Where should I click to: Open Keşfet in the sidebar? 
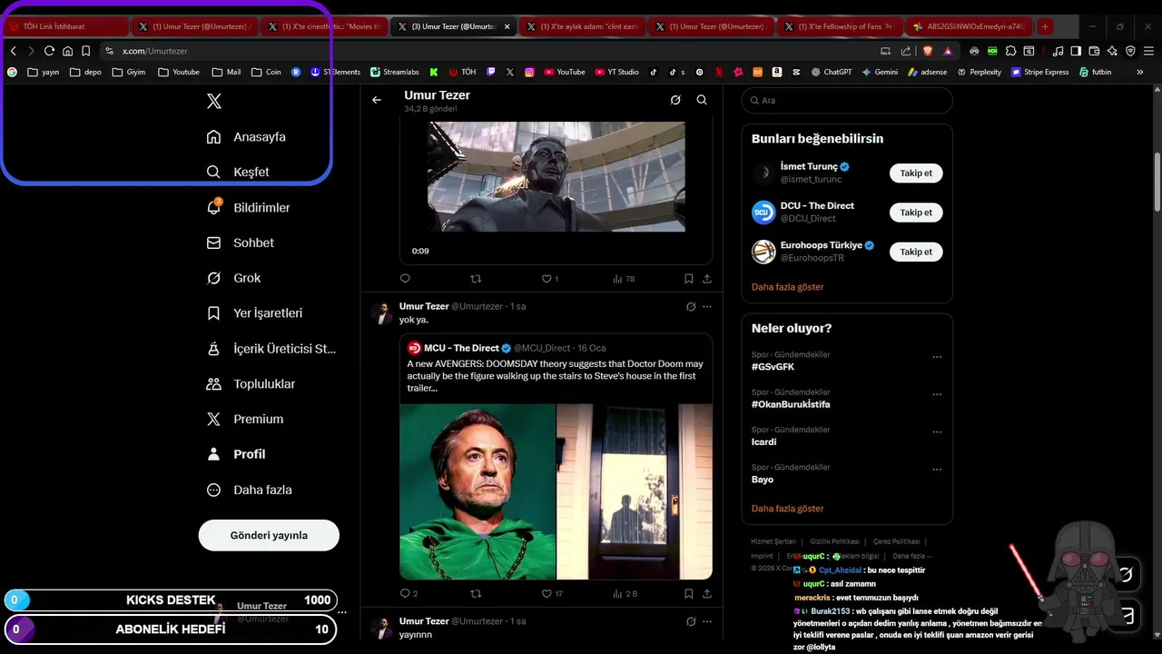point(238,172)
